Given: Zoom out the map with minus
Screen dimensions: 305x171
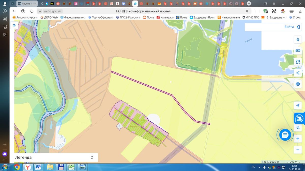Looking at the screenshot, I should [298, 150].
